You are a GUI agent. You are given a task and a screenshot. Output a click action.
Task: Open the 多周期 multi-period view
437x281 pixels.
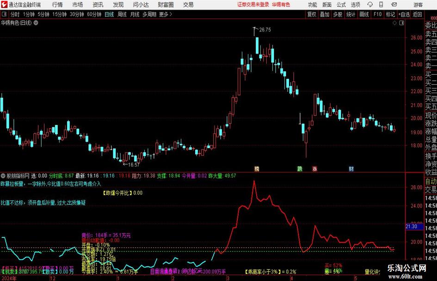[149, 14]
